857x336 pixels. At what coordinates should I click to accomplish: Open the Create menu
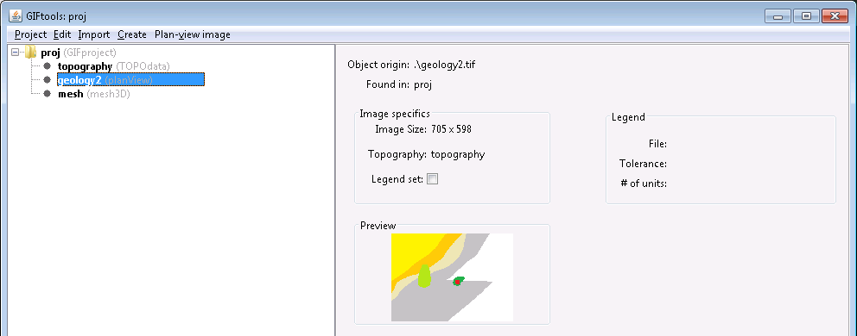[x=132, y=34]
